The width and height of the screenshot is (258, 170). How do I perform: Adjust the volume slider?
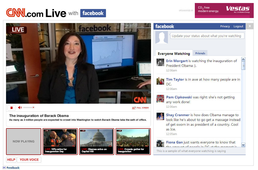29,107
